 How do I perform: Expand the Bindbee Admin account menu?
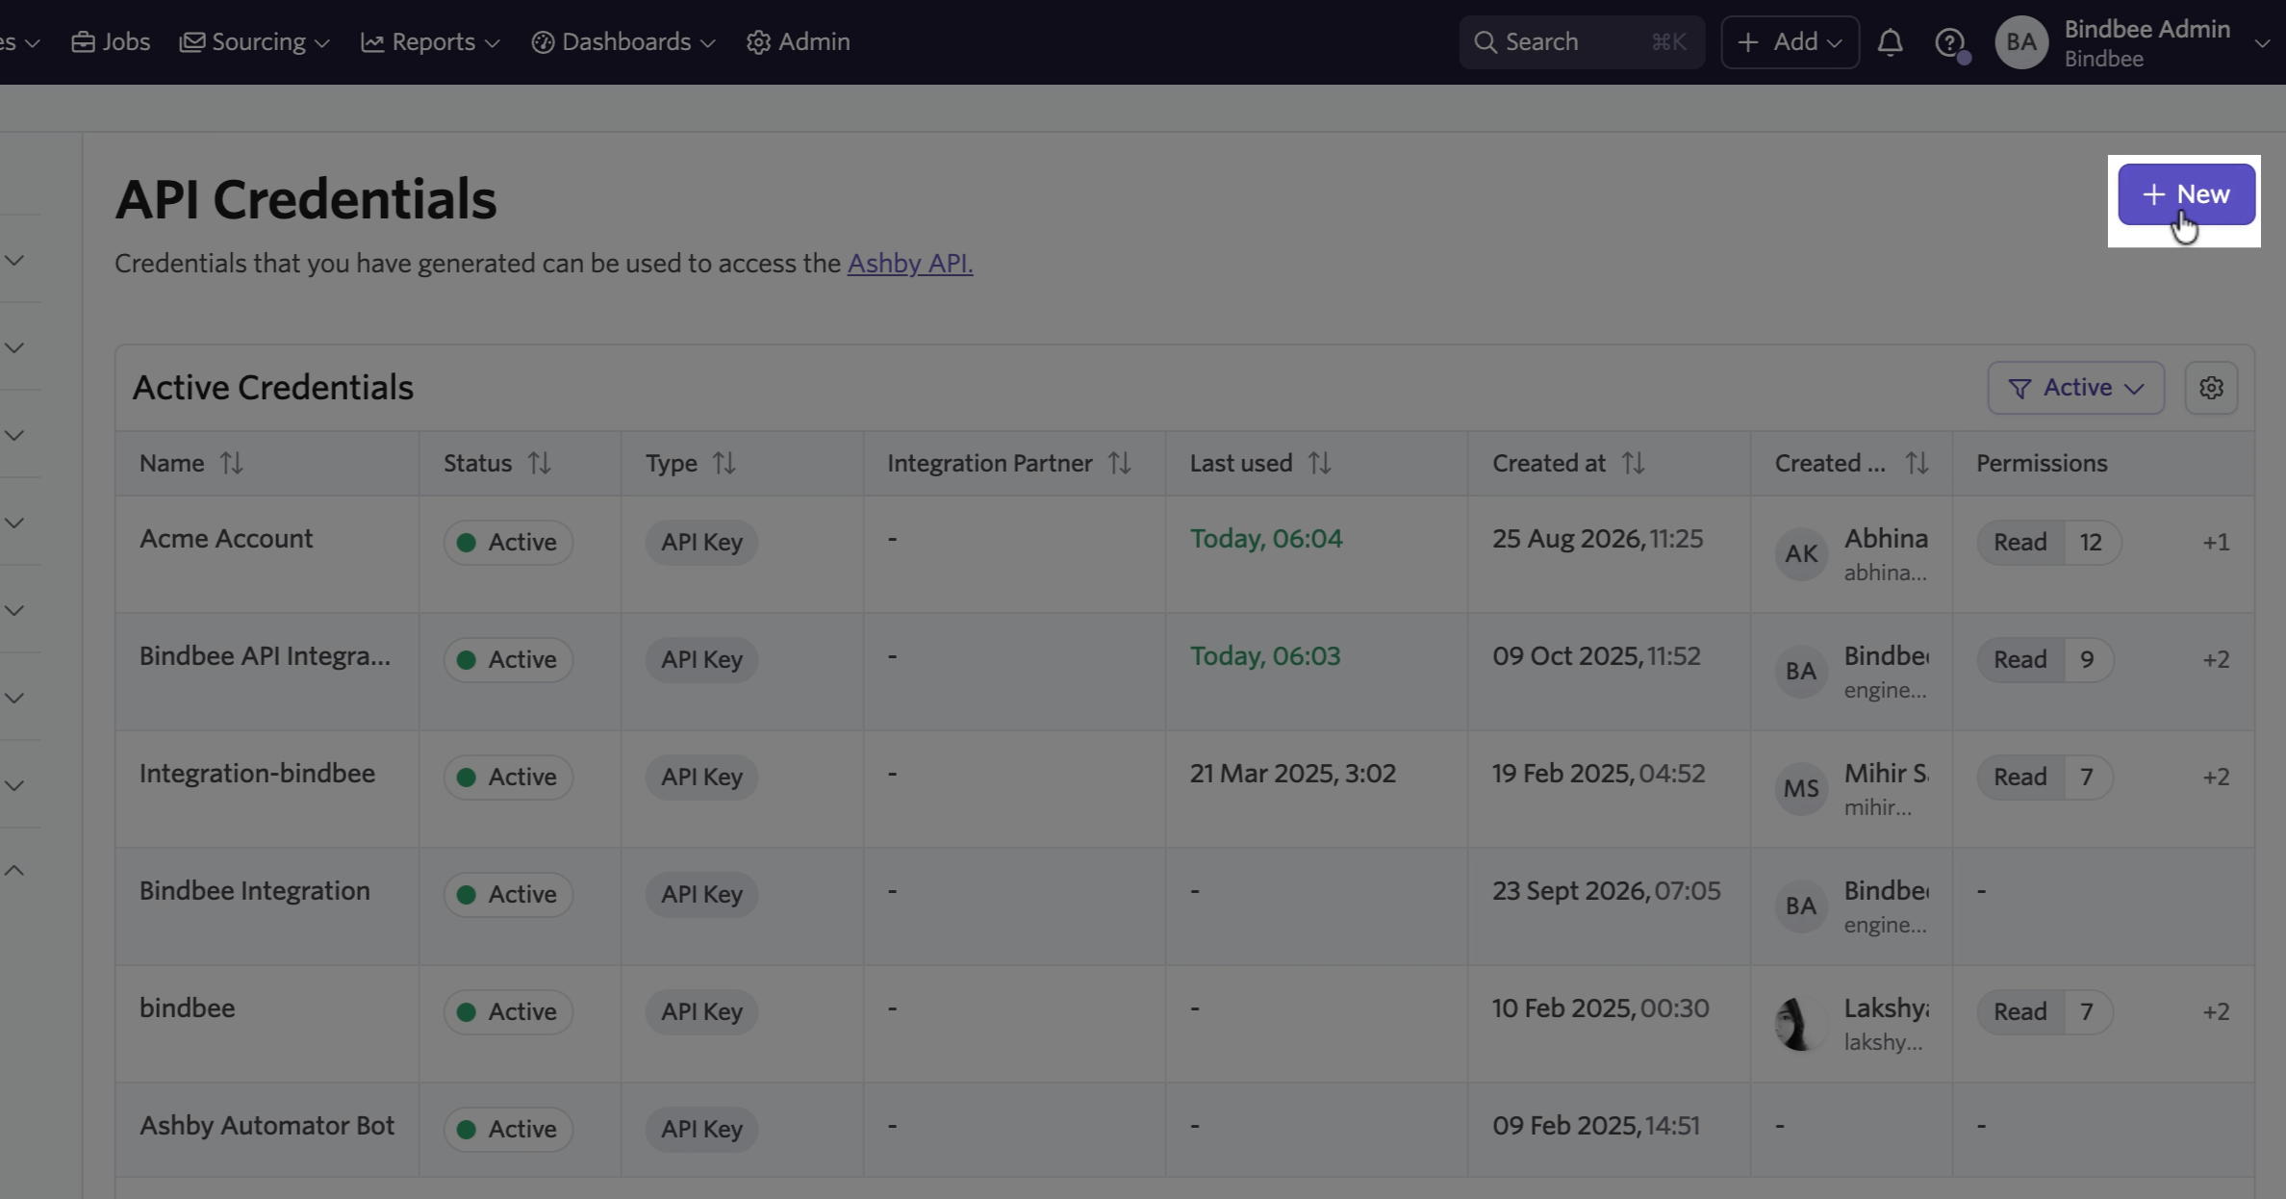click(x=2262, y=42)
